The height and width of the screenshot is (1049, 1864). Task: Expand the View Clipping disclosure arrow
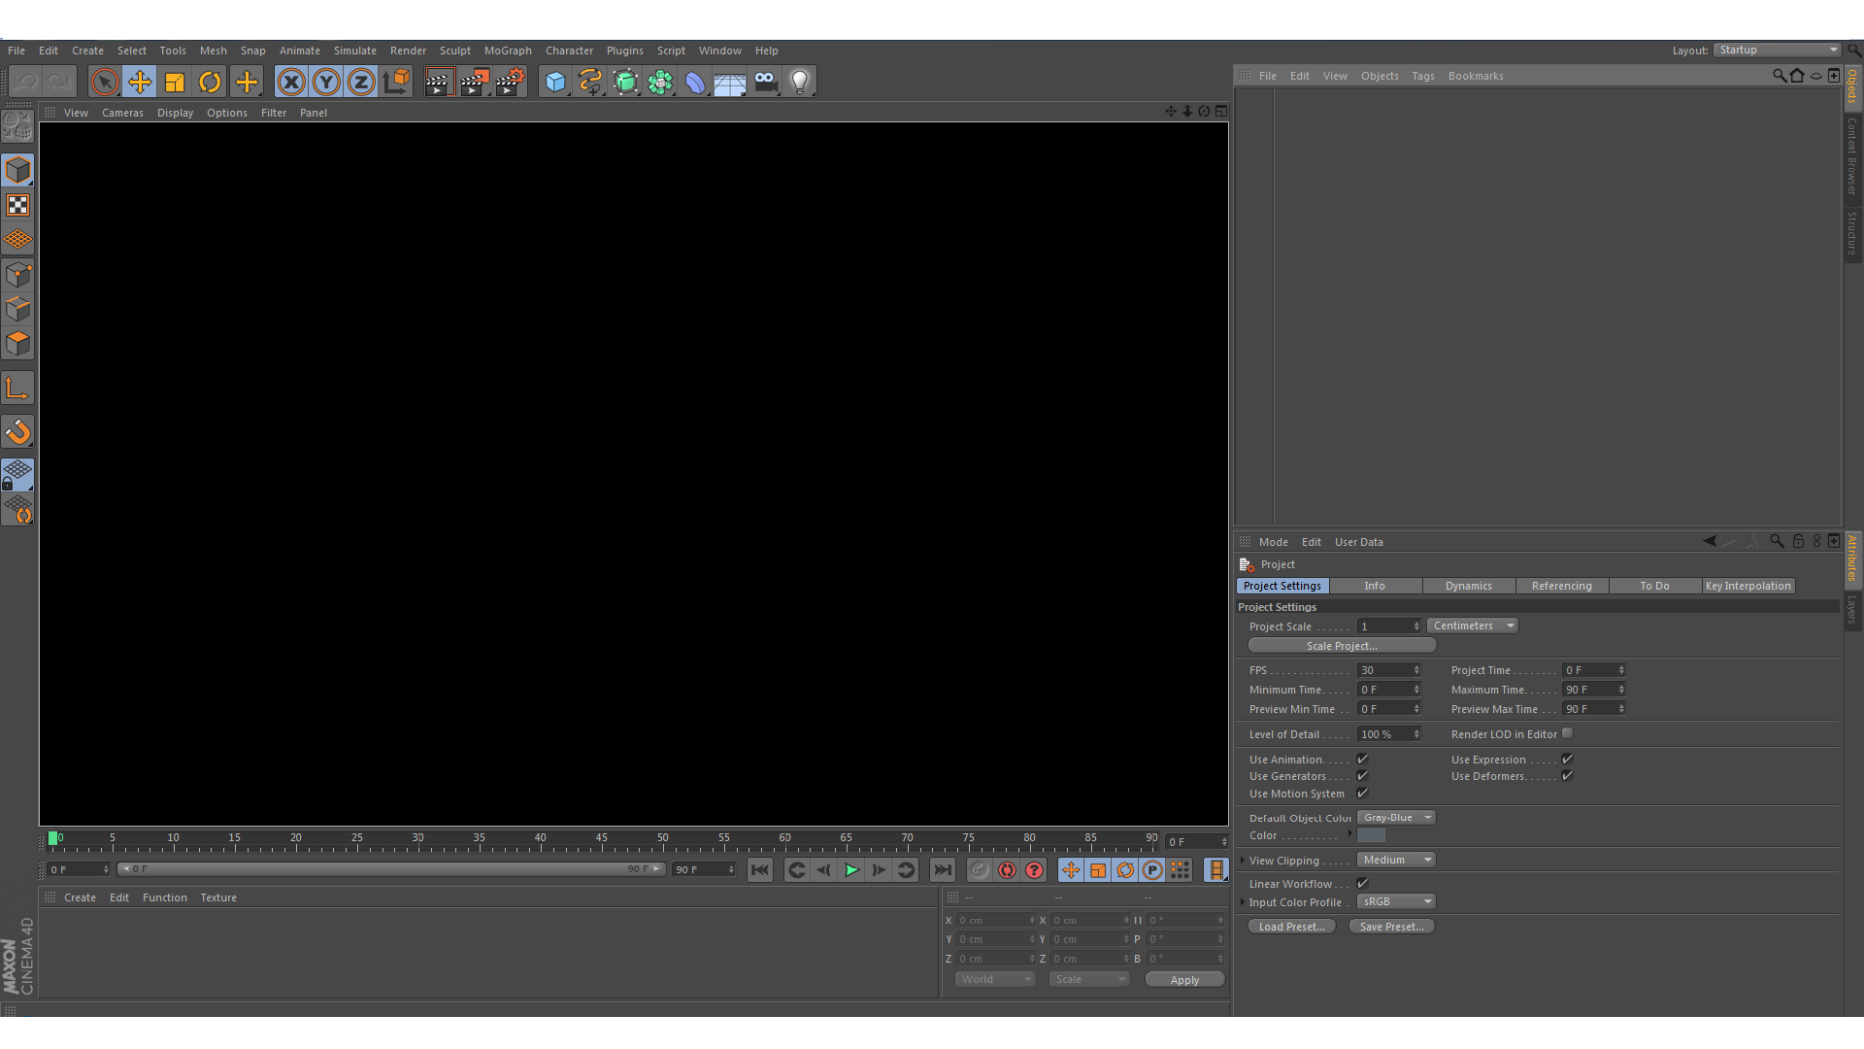(1243, 861)
